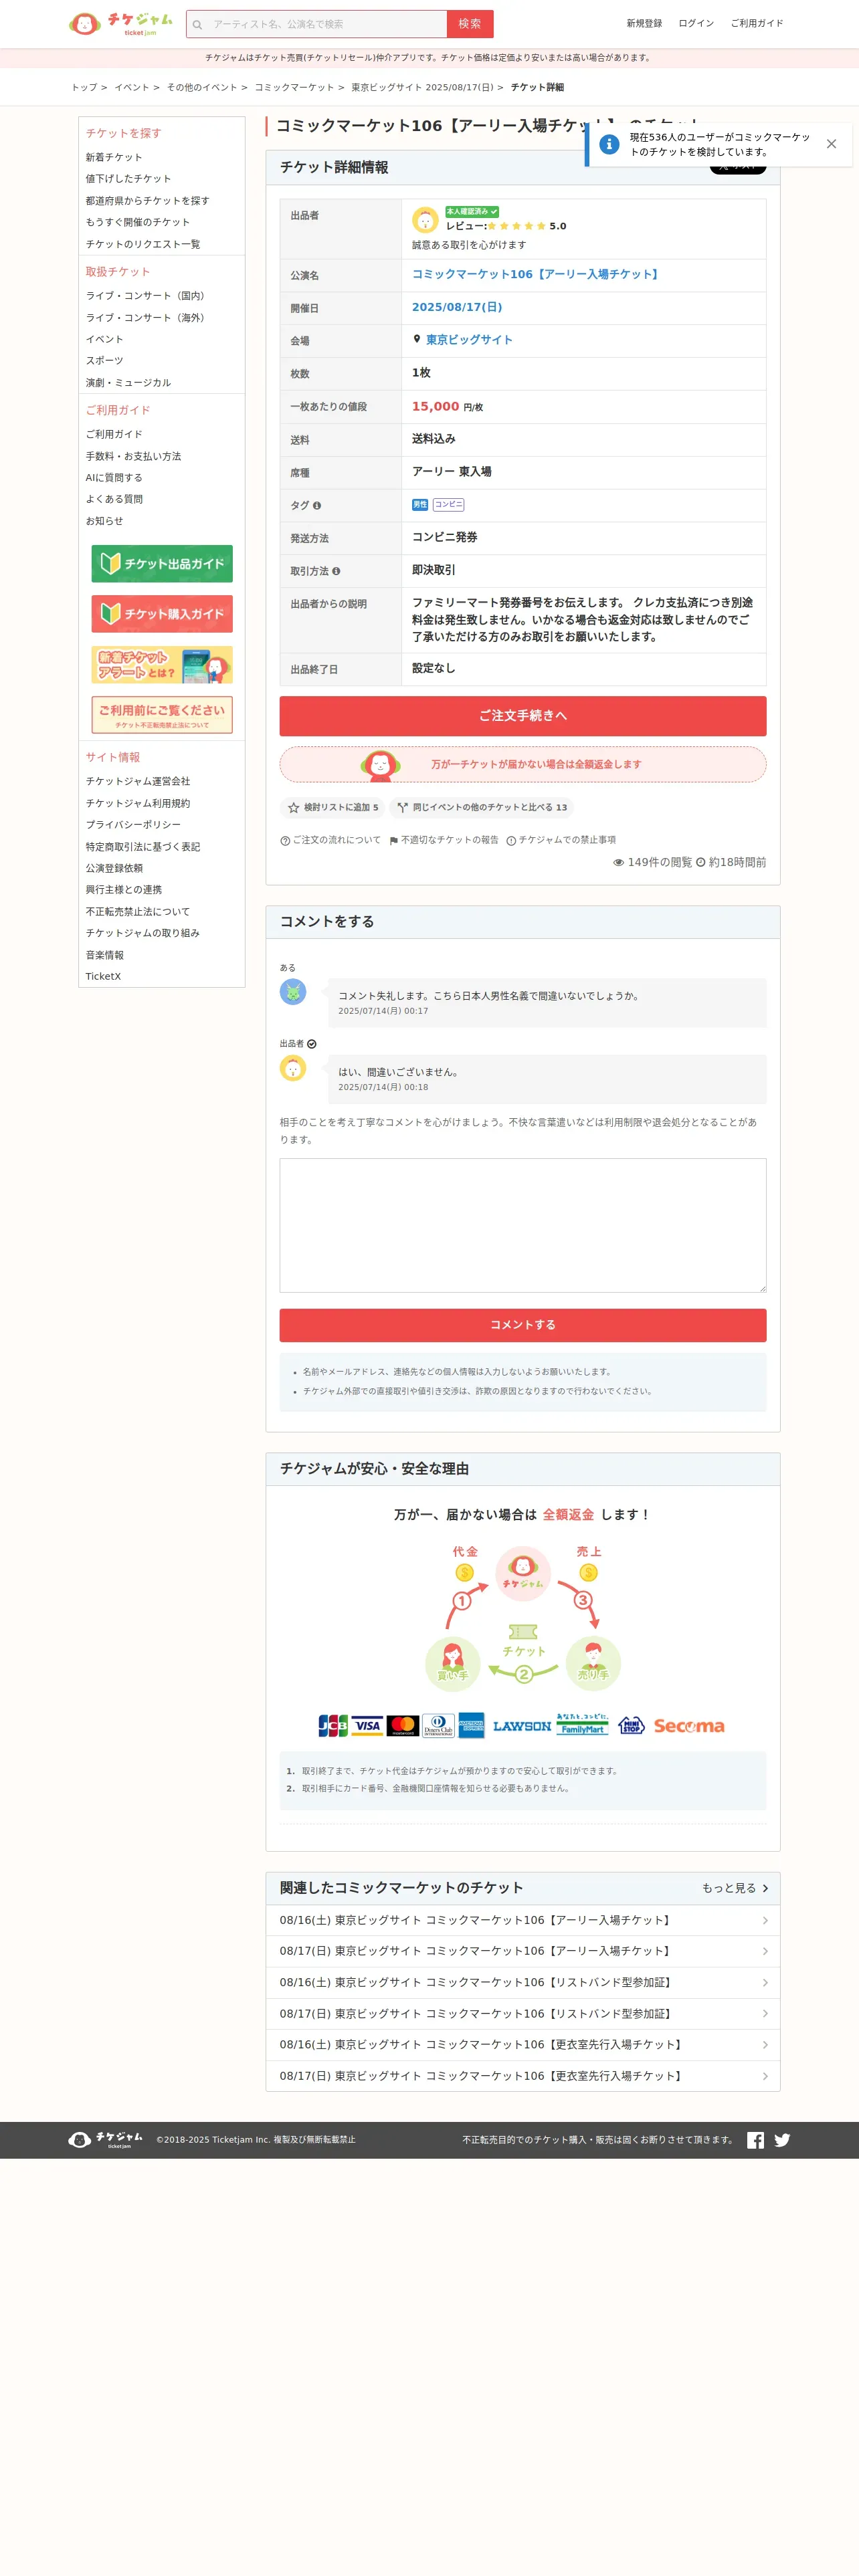Click the 本人確認済み verified badge

pyautogui.click(x=472, y=212)
